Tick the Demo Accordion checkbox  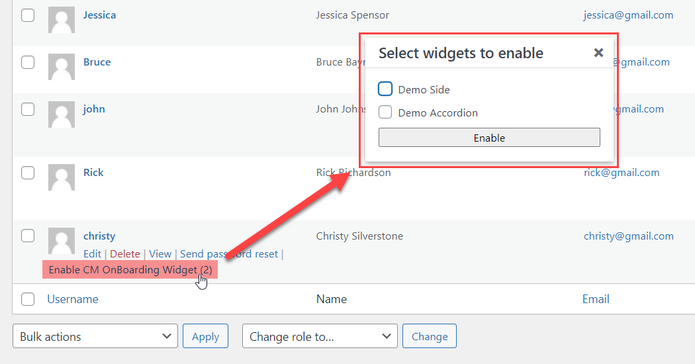pos(385,112)
